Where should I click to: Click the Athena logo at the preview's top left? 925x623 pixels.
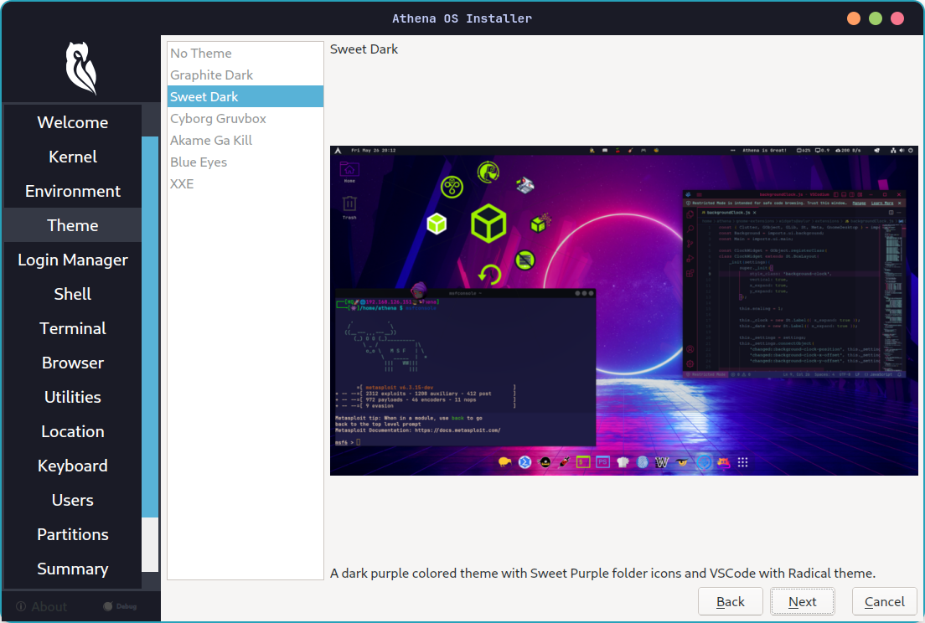(338, 152)
